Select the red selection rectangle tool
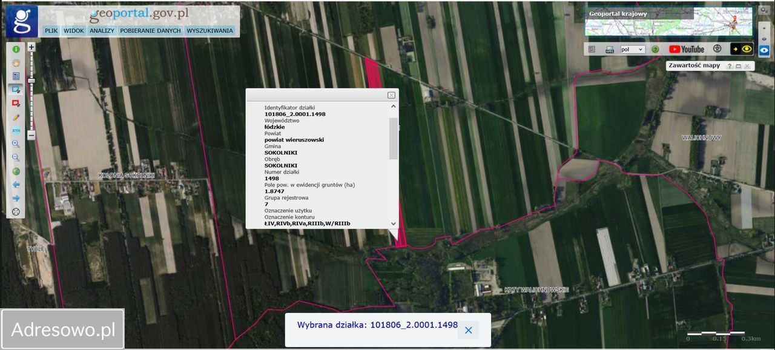Image resolution: width=775 pixels, height=350 pixels. point(16,104)
